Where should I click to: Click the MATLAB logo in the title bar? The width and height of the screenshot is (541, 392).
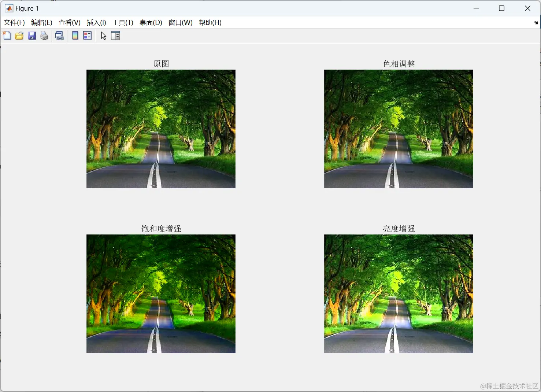tap(9, 8)
